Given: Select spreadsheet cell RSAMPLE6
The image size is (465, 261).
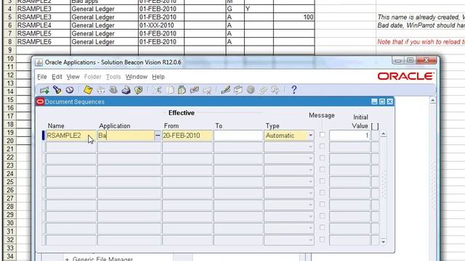Looking at the screenshot, I should [x=44, y=42].
